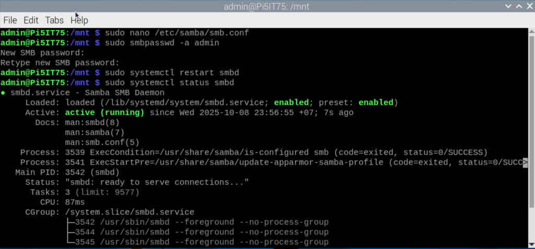
Task: Click the green smbd.service status dot
Action: click(3, 93)
